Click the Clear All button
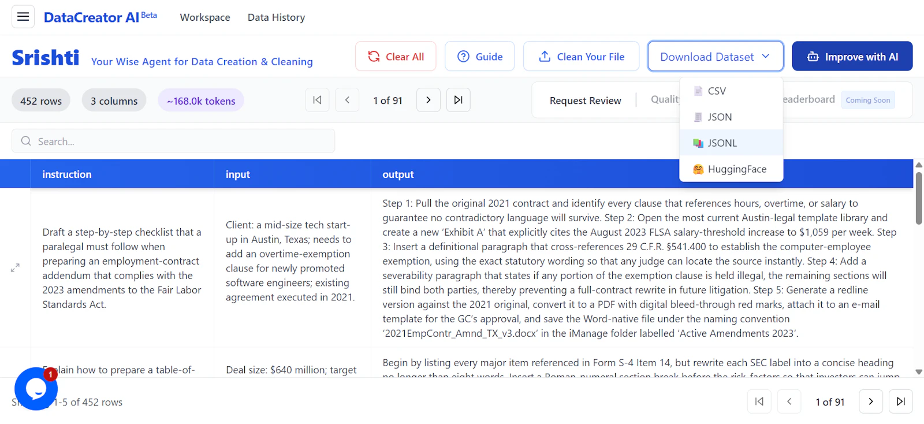Screen dimensions: 924x424 (396, 57)
